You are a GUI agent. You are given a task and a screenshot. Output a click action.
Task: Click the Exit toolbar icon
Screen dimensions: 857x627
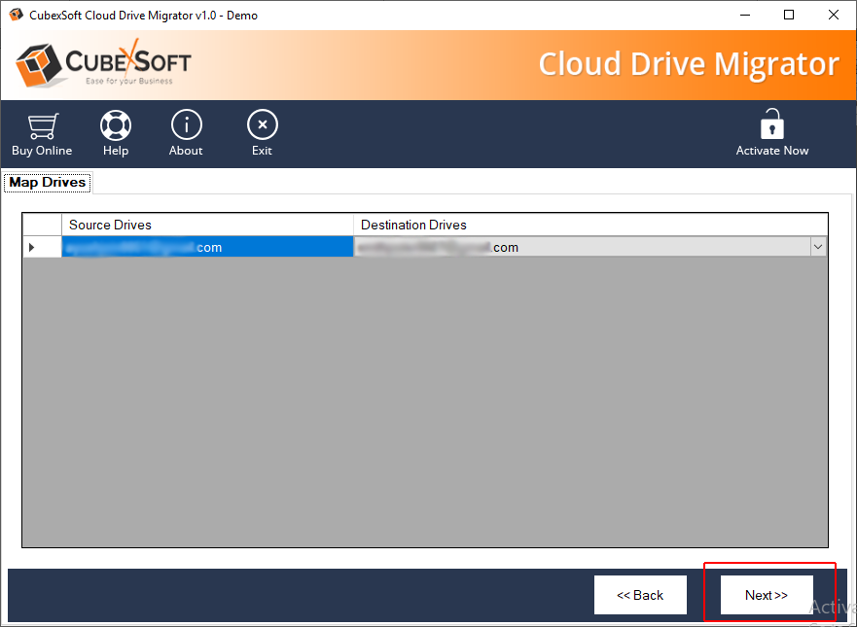(x=263, y=125)
